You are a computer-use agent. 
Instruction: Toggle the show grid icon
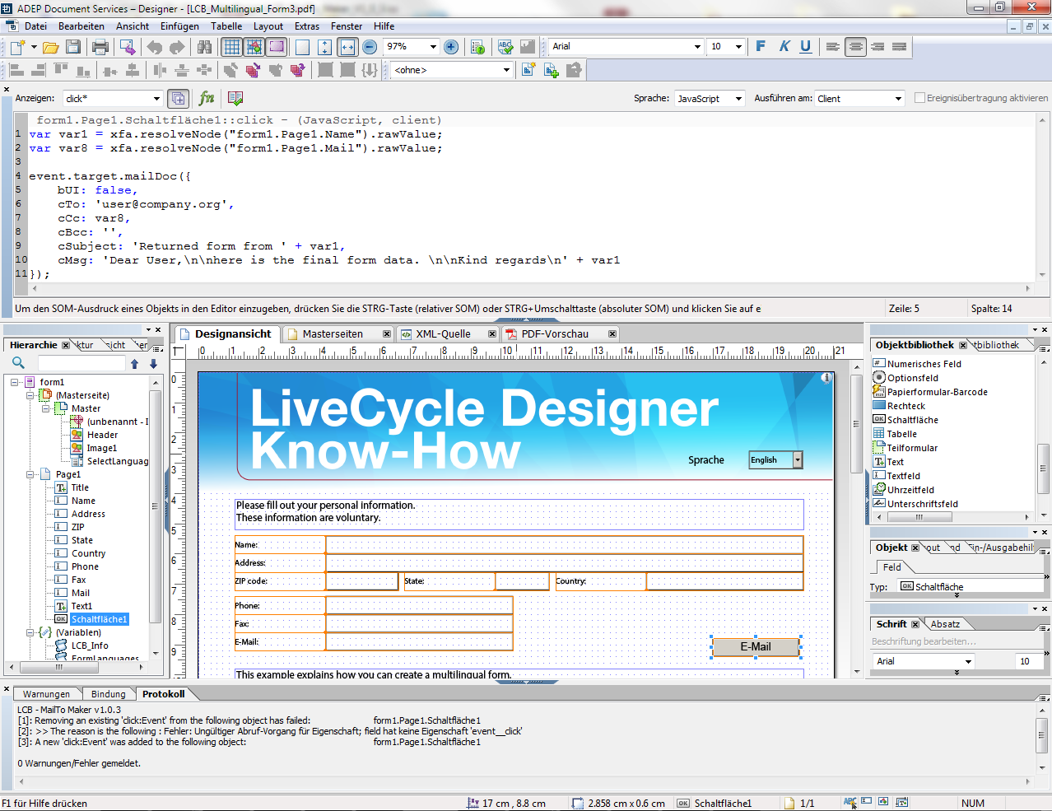(x=232, y=47)
